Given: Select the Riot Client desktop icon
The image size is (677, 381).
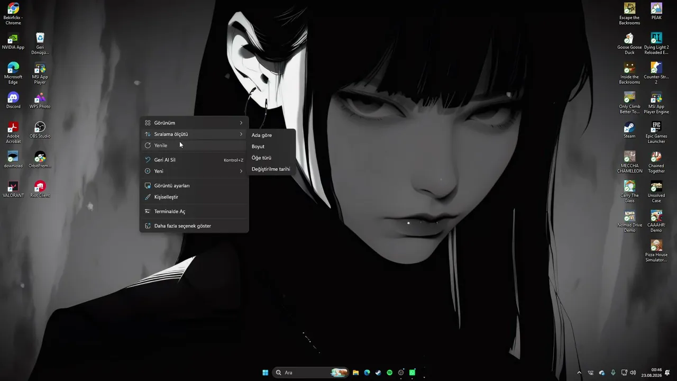Looking at the screenshot, I should pos(40,189).
